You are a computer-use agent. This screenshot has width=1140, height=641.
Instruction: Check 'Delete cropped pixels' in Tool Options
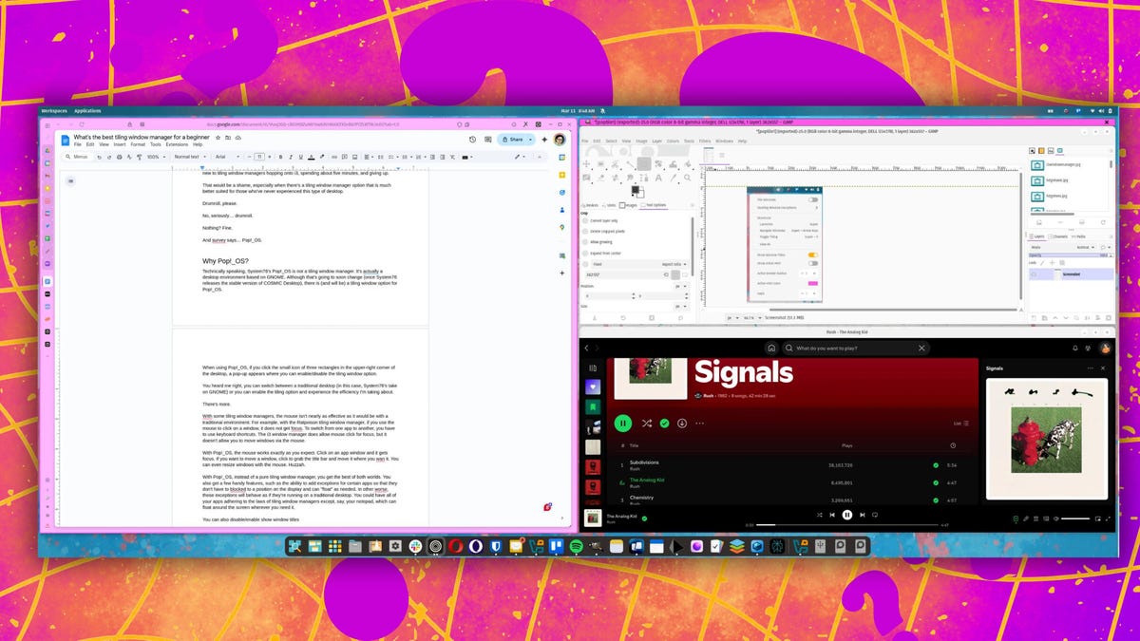tap(585, 231)
